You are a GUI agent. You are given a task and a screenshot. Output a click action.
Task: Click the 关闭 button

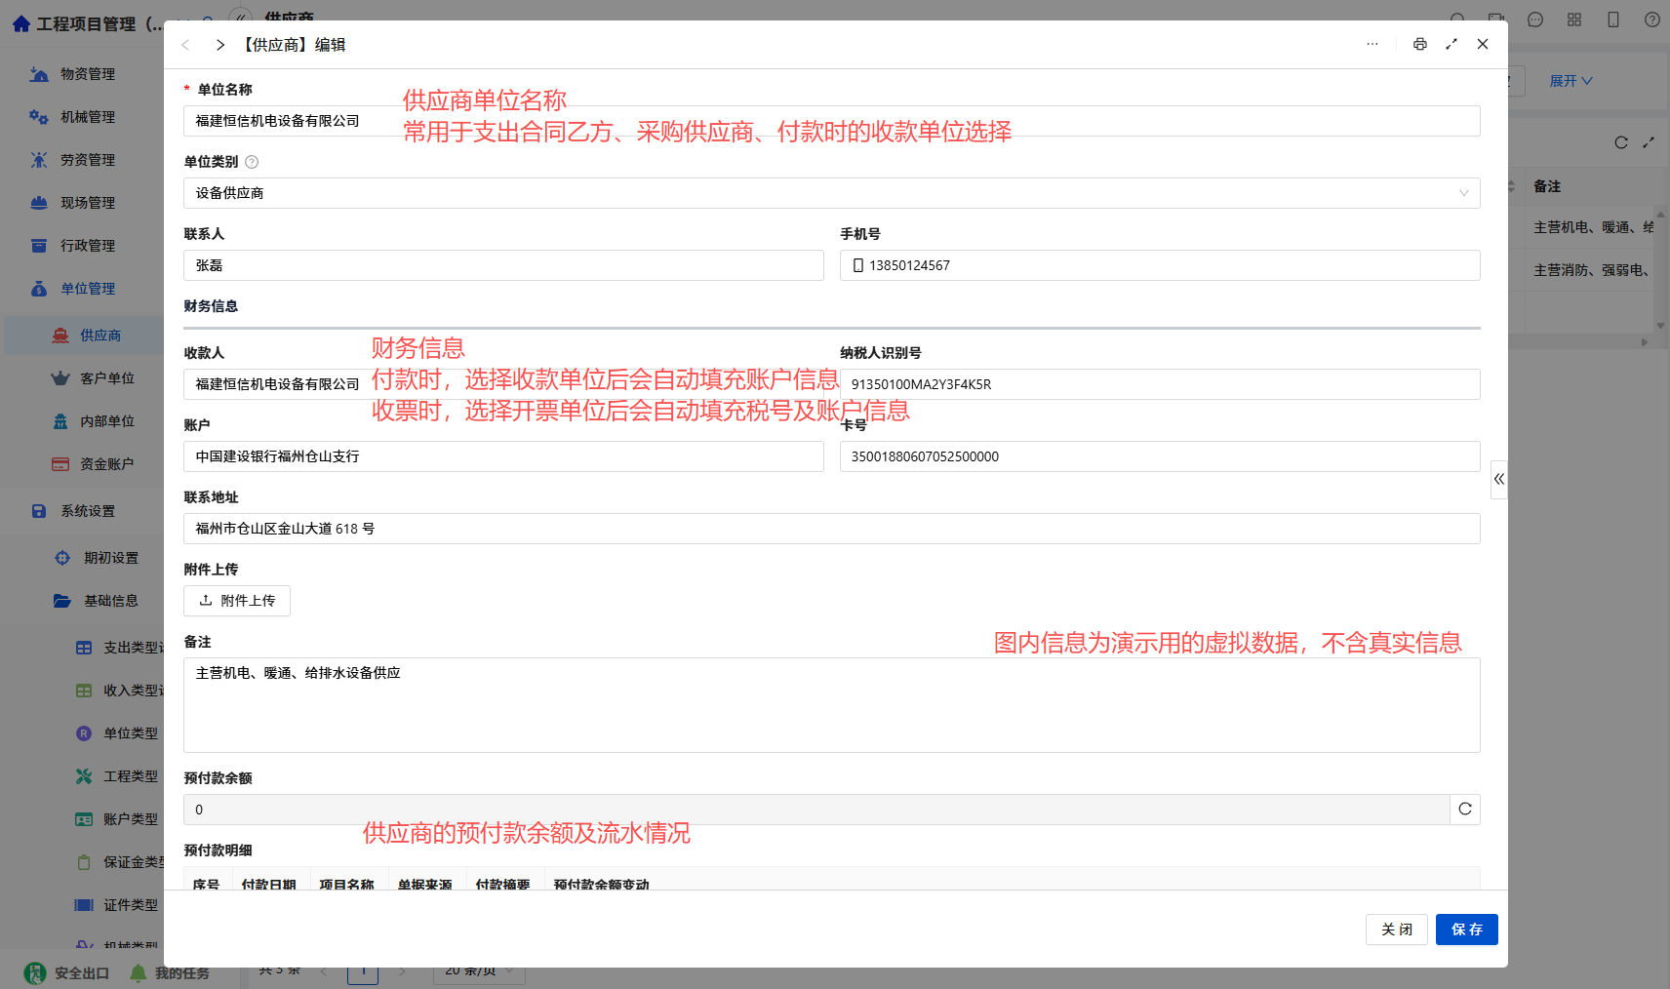click(x=1397, y=930)
